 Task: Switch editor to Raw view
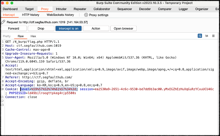click(21, 36)
